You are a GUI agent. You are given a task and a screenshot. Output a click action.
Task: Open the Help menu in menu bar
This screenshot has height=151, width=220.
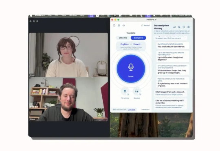point(82,15)
